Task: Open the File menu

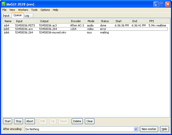Action: click(4, 10)
